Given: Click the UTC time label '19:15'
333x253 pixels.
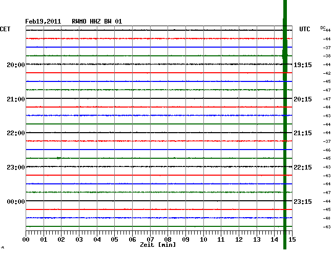Looking at the screenshot, I should [303, 65].
